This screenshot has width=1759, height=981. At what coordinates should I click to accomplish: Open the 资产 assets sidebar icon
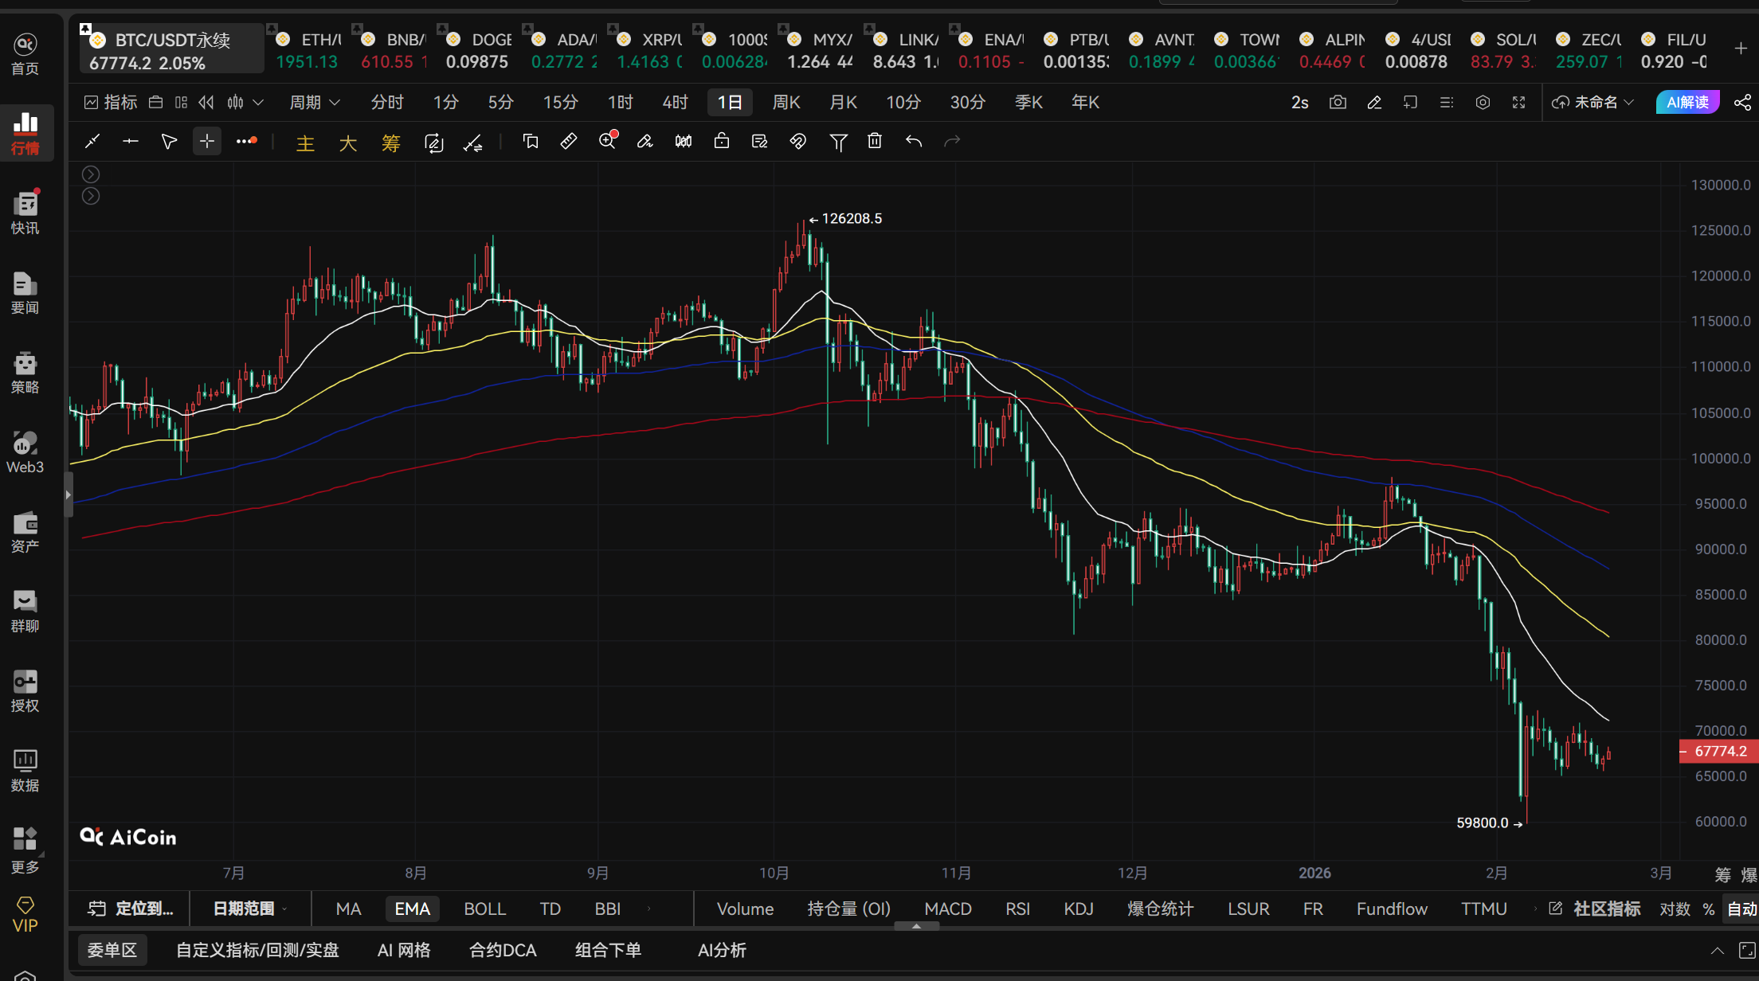coord(25,531)
